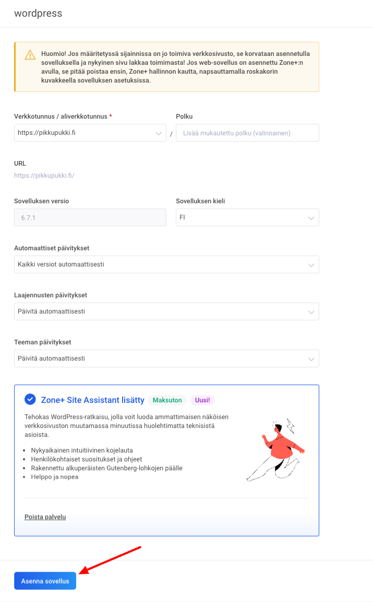Click the Uusi! purple badge
Image resolution: width=373 pixels, height=602 pixels.
pos(202,400)
